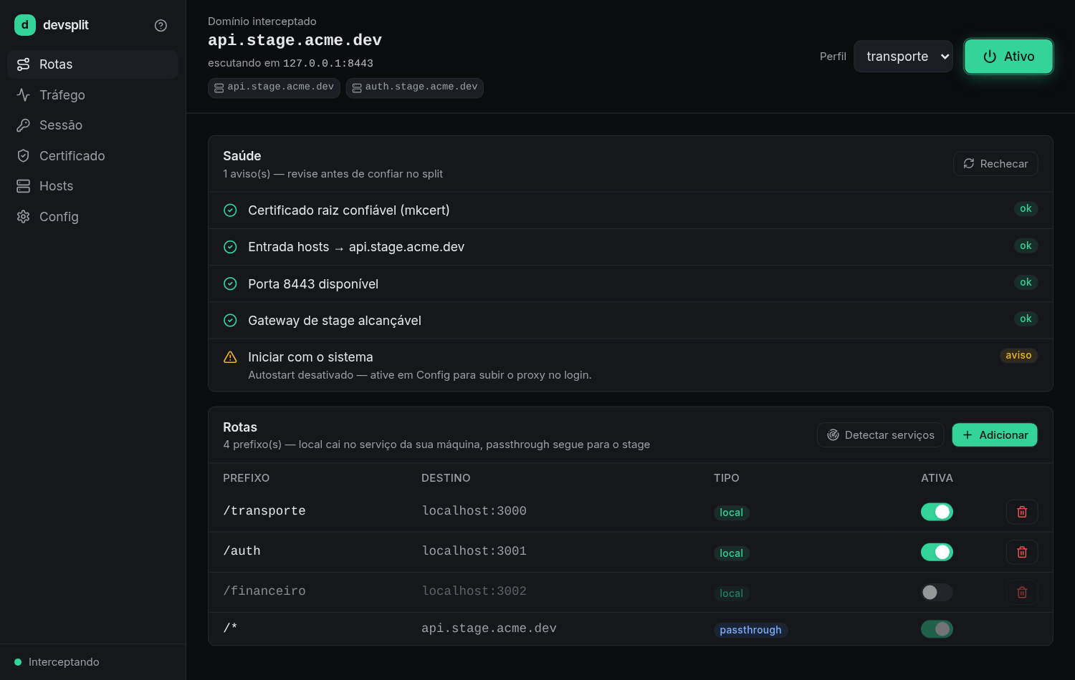The width and height of the screenshot is (1075, 680).
Task: Click the Certificado shield icon
Action: click(x=24, y=155)
